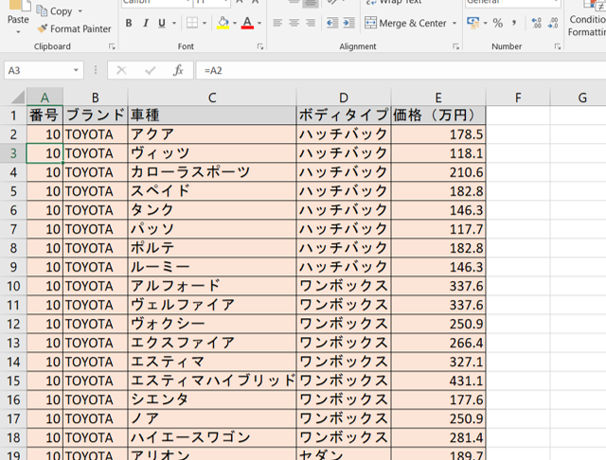Select row 10 header
The height and width of the screenshot is (460, 606).
click(x=13, y=286)
